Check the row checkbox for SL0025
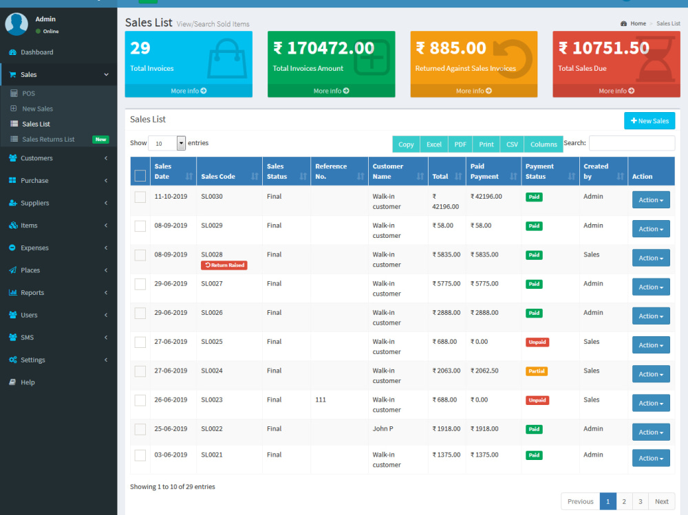The width and height of the screenshot is (688, 515). pyautogui.click(x=140, y=342)
